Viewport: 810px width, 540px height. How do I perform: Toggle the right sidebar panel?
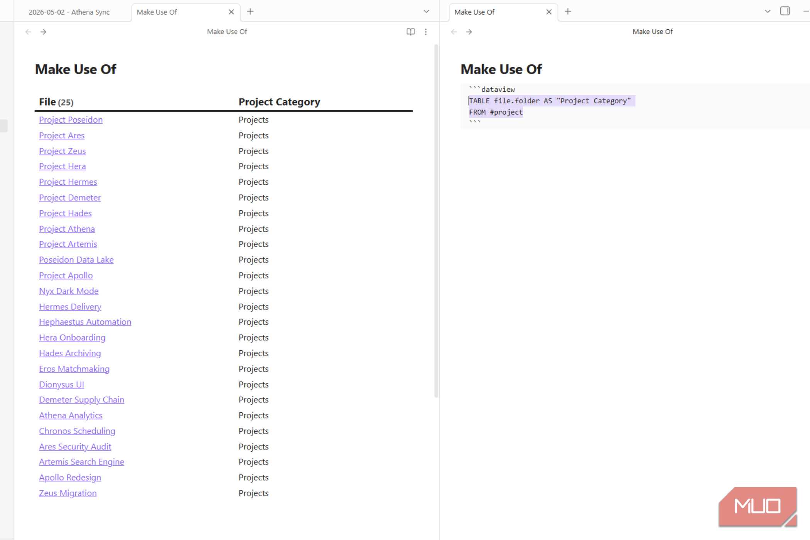click(x=785, y=11)
